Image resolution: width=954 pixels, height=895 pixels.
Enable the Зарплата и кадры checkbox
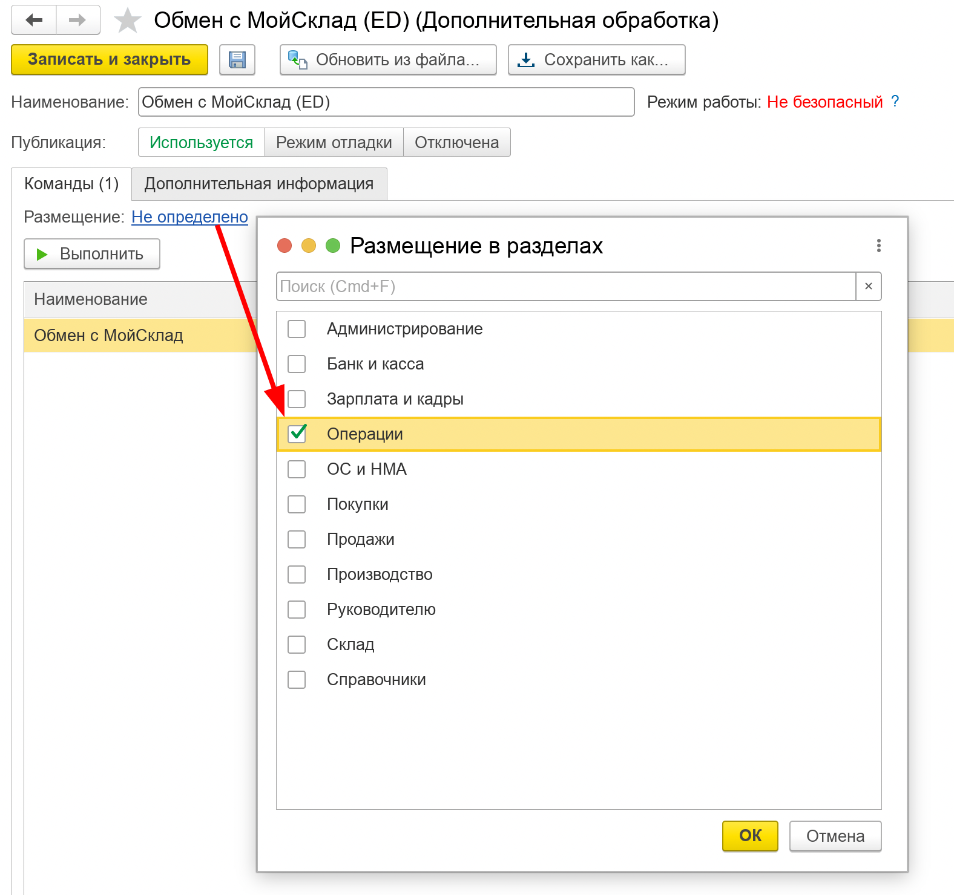click(297, 399)
